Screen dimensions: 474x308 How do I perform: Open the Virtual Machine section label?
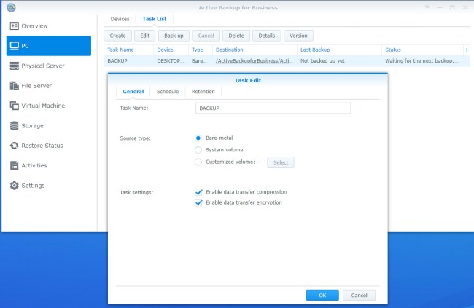coord(43,106)
